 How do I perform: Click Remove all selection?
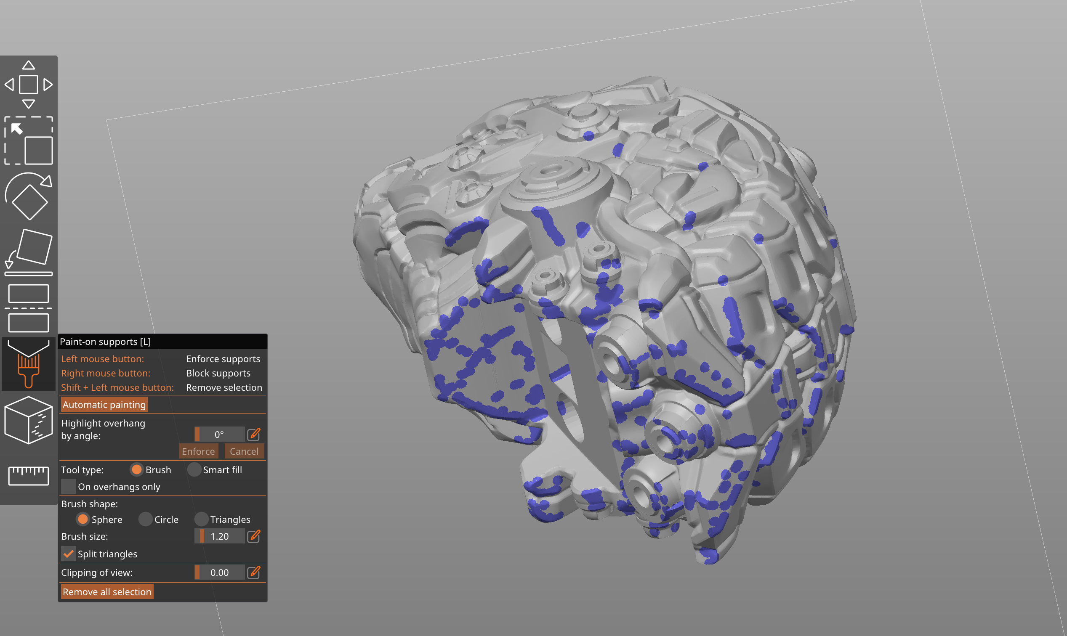pos(107,592)
